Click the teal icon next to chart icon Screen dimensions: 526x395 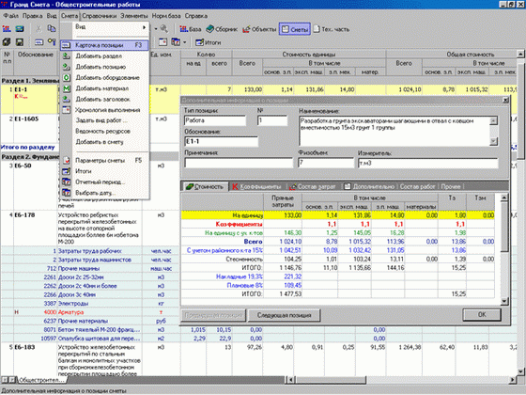pyautogui.click(x=20, y=29)
